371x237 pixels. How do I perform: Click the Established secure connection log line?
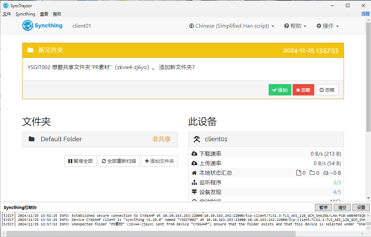[x=183, y=215]
